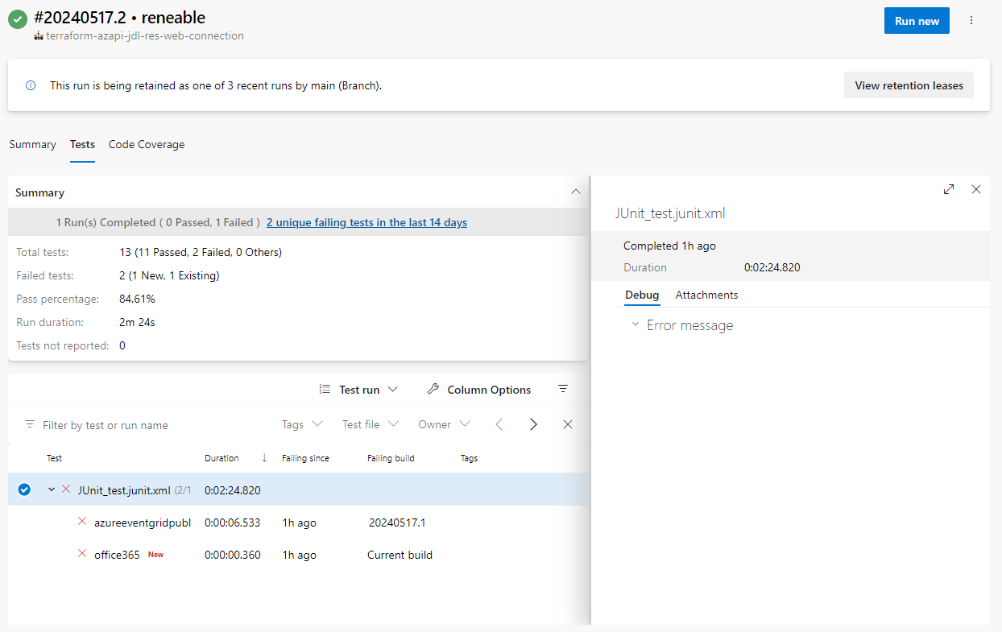Toggle the JUnit_test.junit.xml row checkbox
This screenshot has height=632, width=1002.
tap(24, 489)
